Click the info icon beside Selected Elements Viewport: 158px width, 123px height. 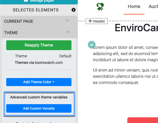click(74, 10)
